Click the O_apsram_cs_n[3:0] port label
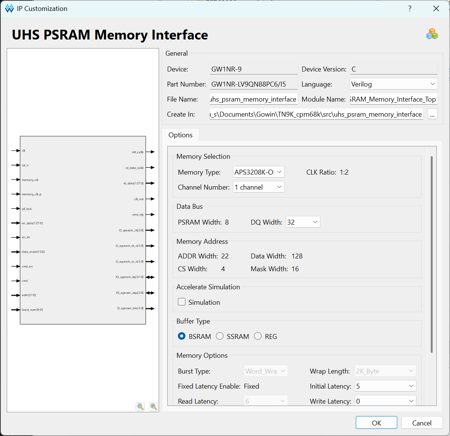This screenshot has height=436, width=450. coord(129,261)
